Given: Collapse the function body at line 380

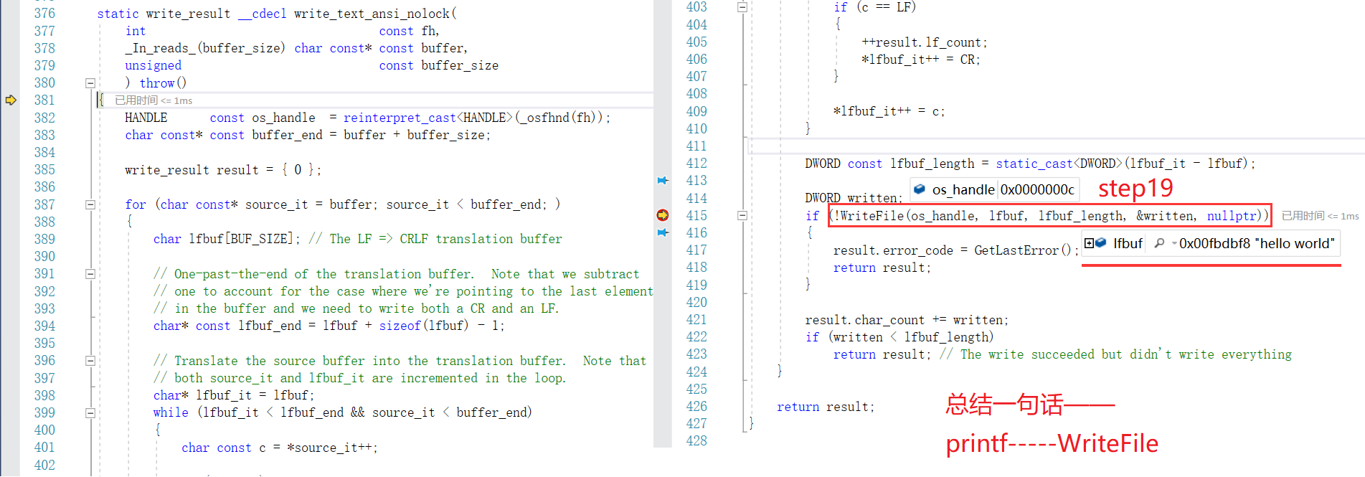Looking at the screenshot, I should [x=90, y=83].
